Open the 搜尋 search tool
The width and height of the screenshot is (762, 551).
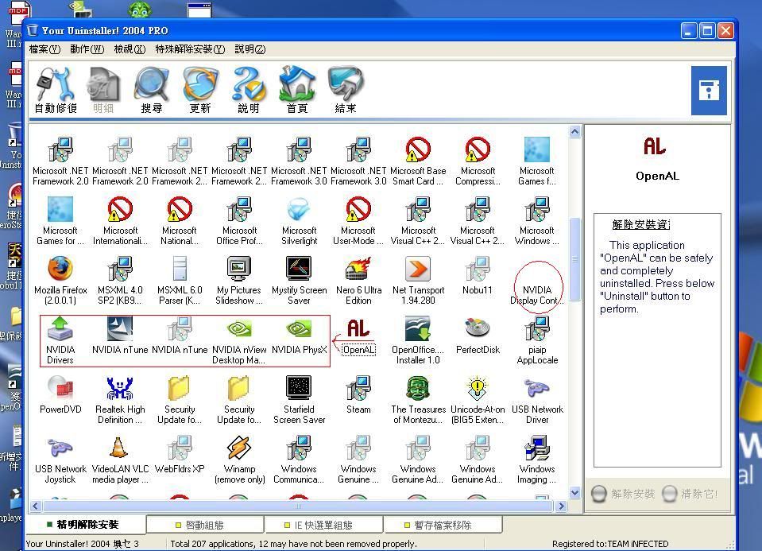(151, 89)
